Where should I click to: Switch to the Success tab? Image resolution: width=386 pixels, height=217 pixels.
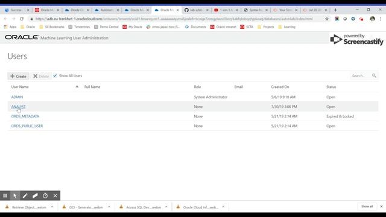(16, 10)
